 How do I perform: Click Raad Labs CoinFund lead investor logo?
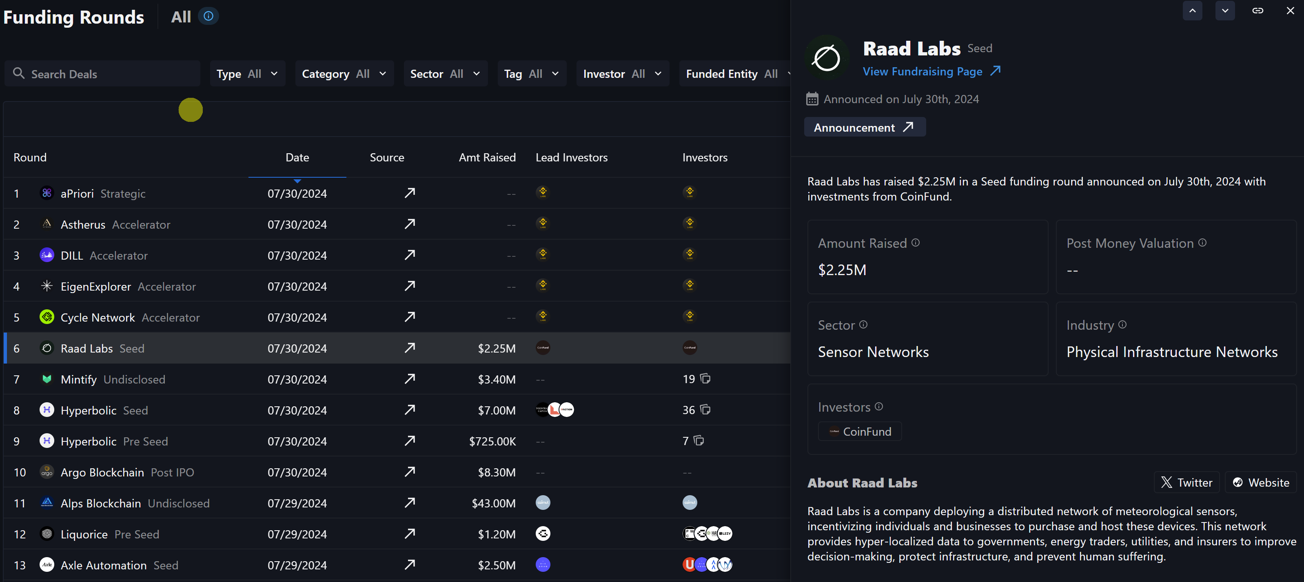click(543, 347)
